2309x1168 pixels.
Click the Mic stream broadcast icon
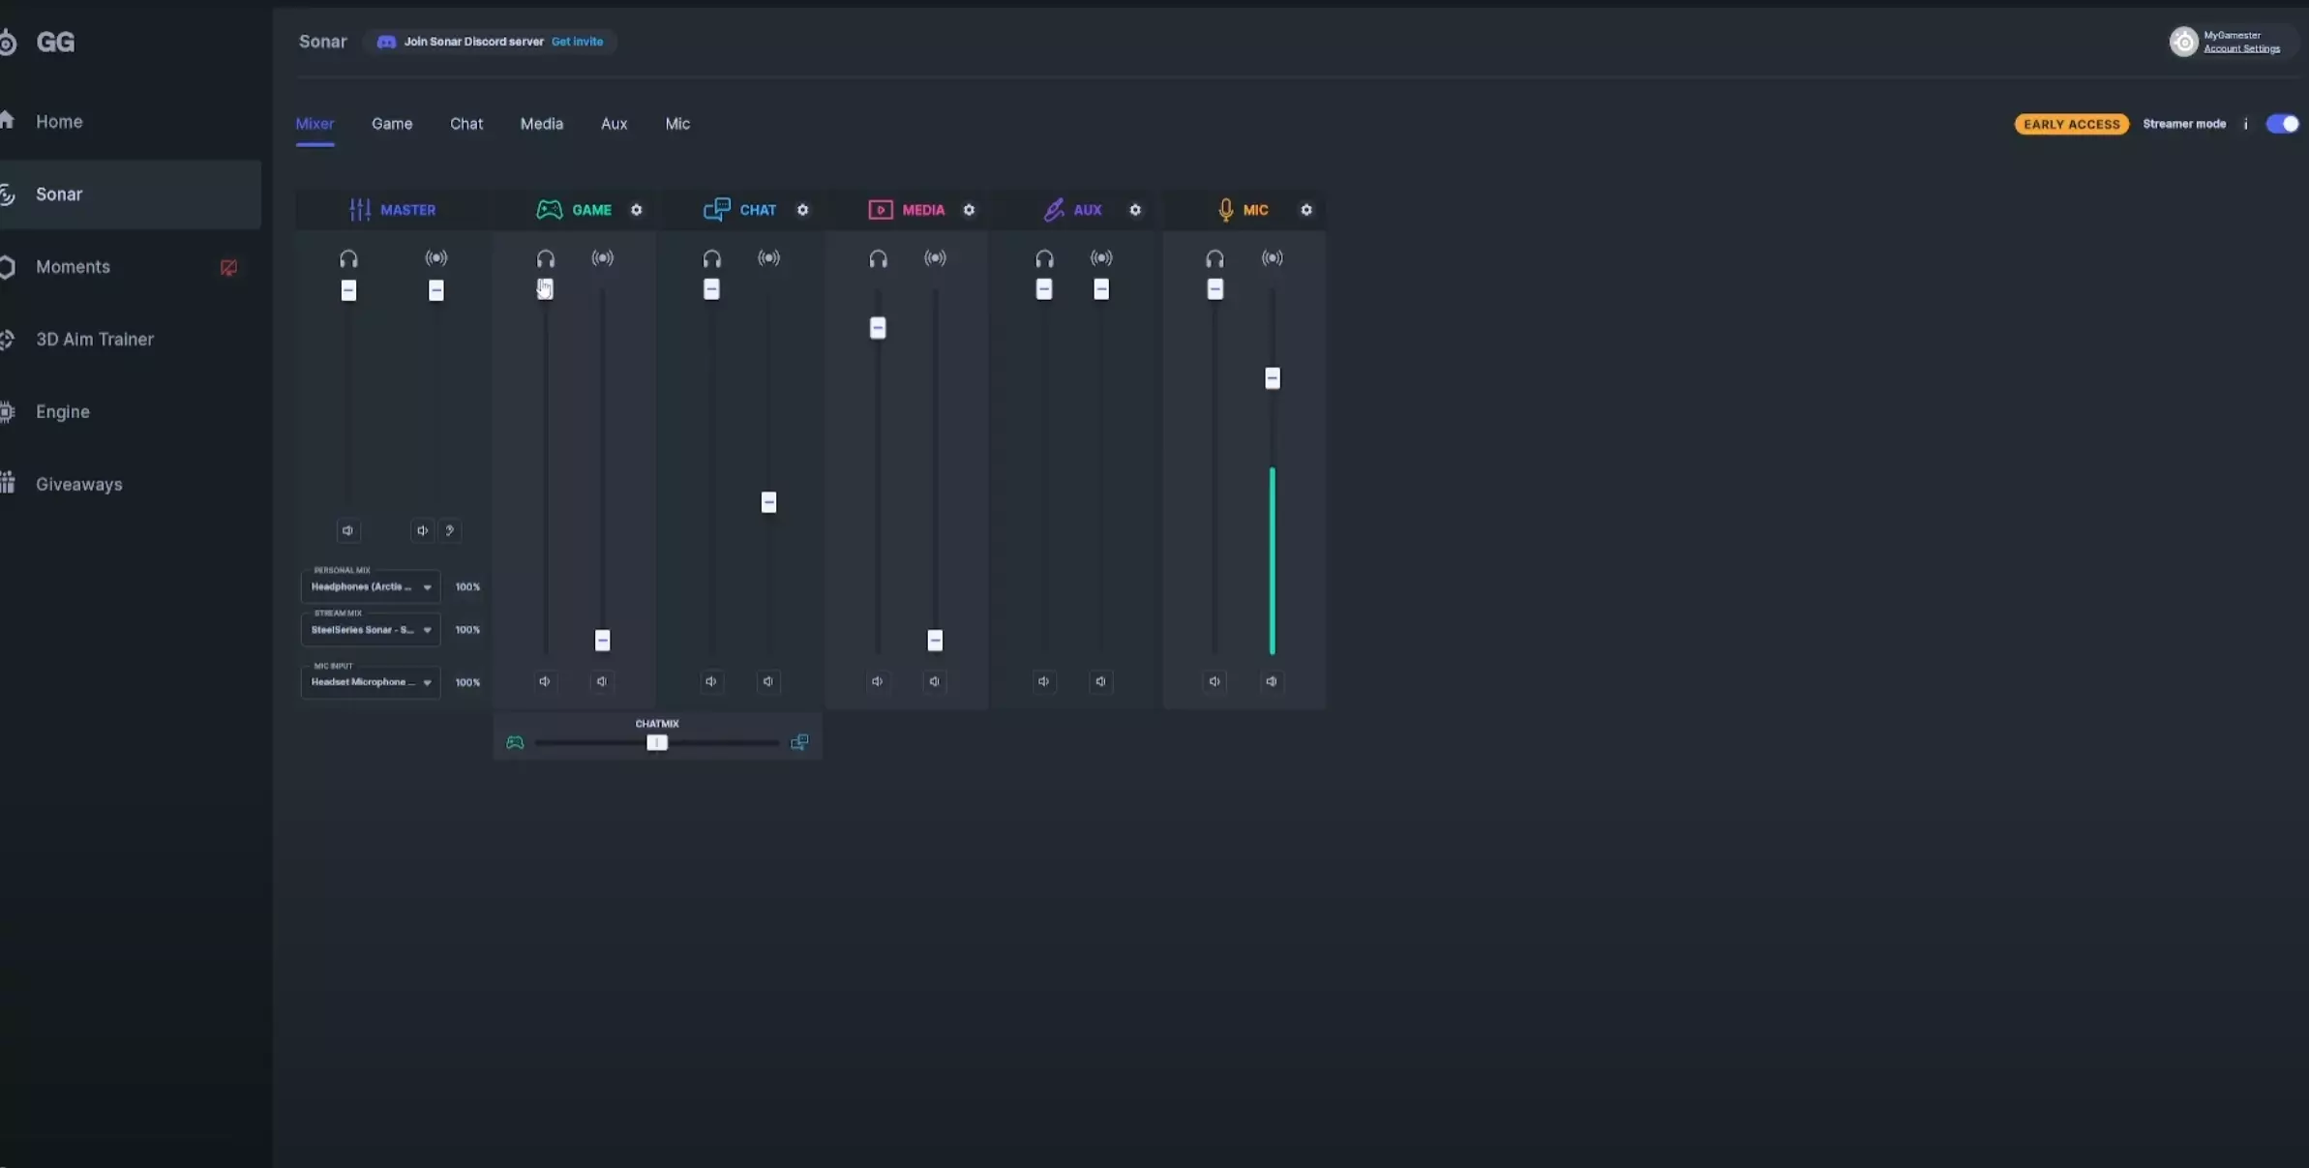[x=1273, y=258]
